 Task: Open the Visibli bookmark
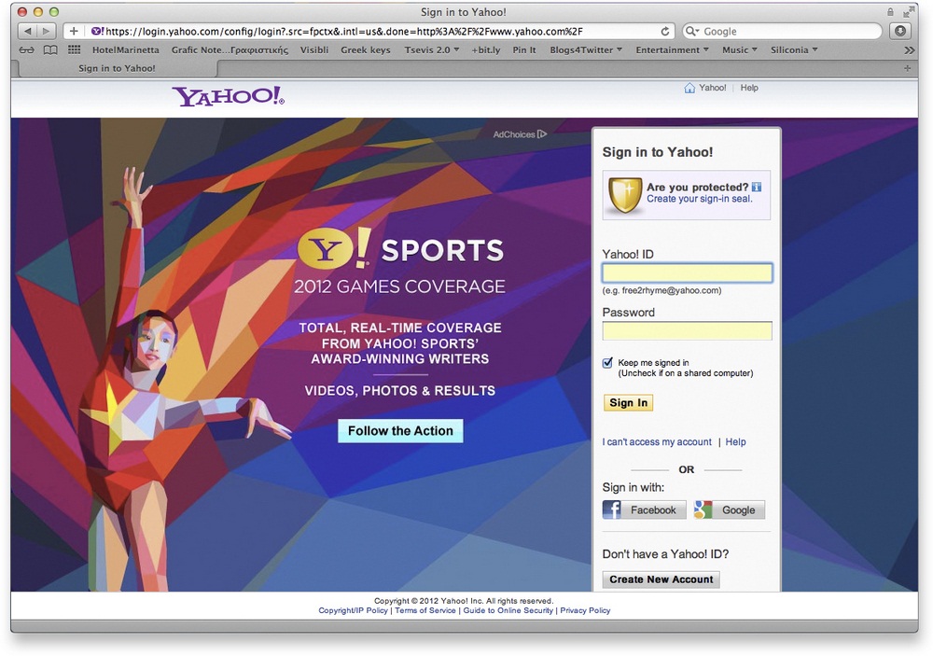click(x=314, y=50)
